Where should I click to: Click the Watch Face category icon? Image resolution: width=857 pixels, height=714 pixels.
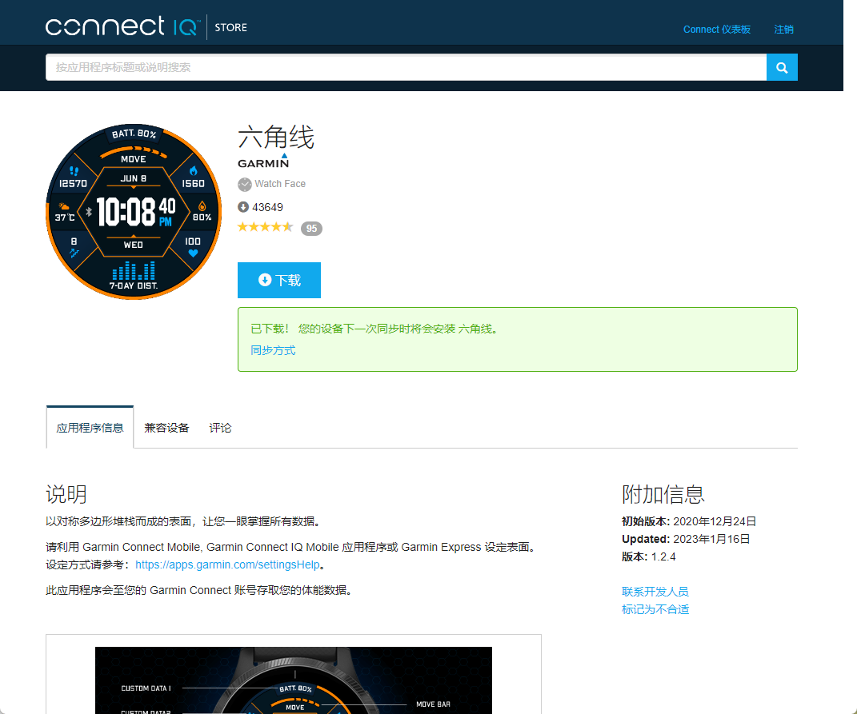[x=245, y=185]
